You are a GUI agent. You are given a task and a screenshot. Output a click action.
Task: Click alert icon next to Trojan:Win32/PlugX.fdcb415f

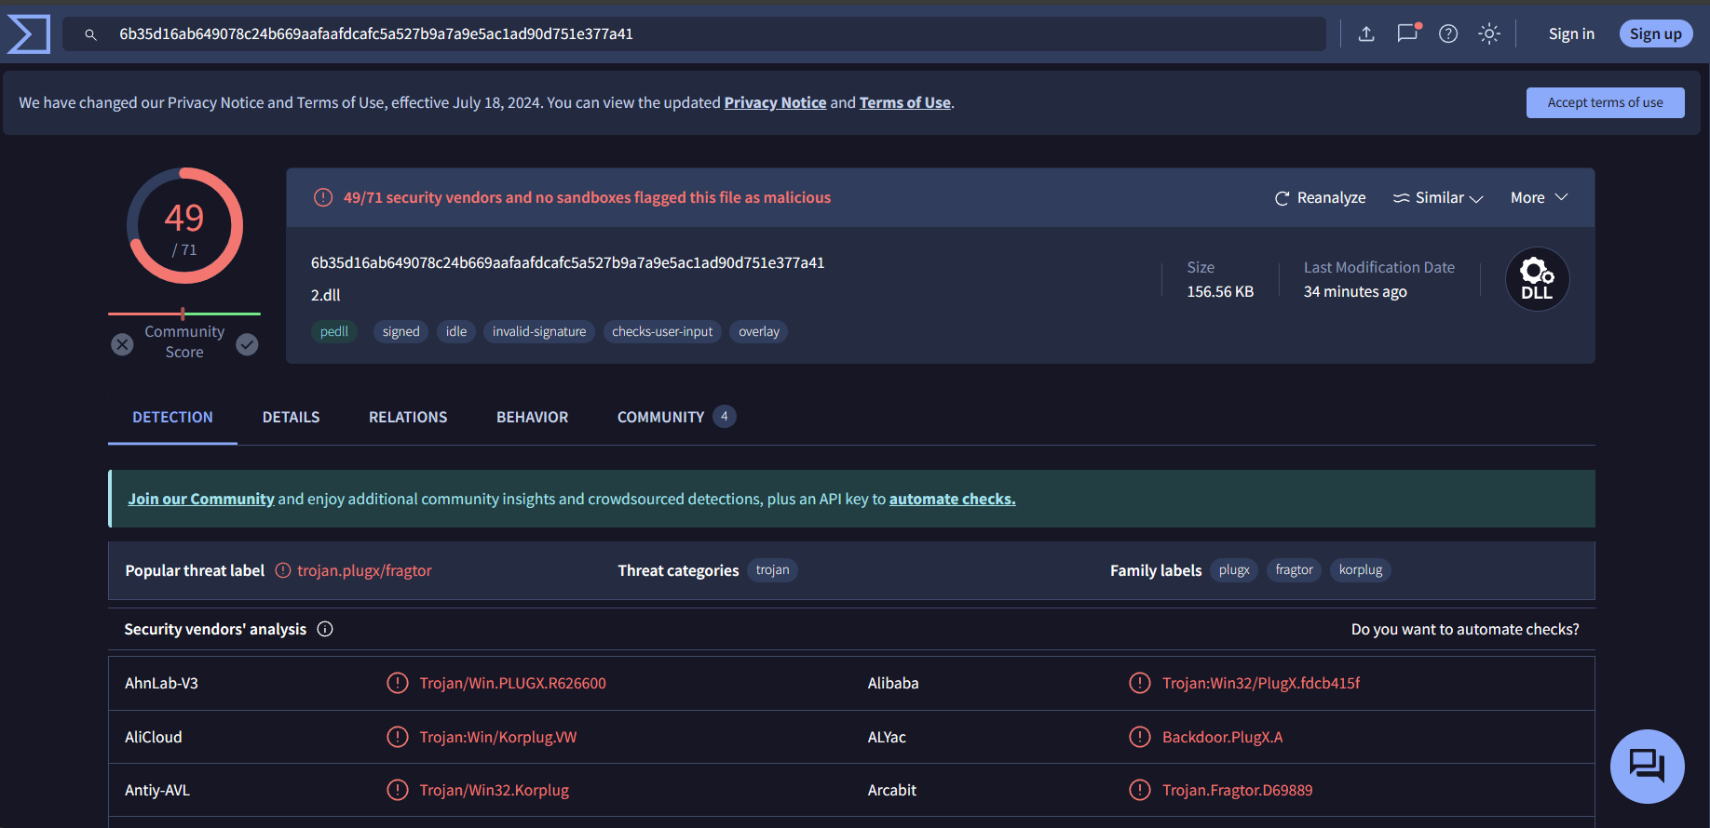(1140, 683)
